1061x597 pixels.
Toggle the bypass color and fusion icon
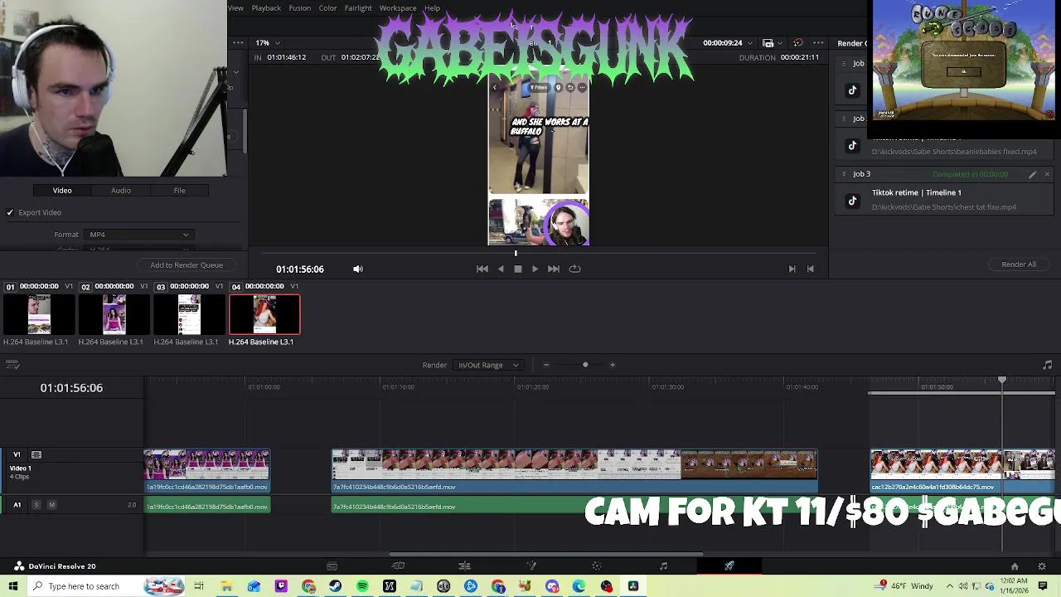click(797, 43)
